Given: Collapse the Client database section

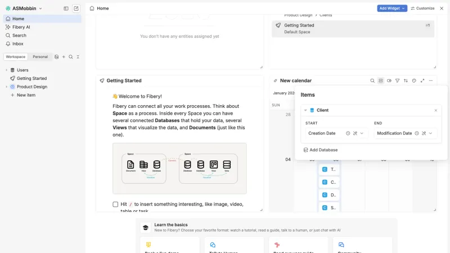Looking at the screenshot, I should 305,110.
